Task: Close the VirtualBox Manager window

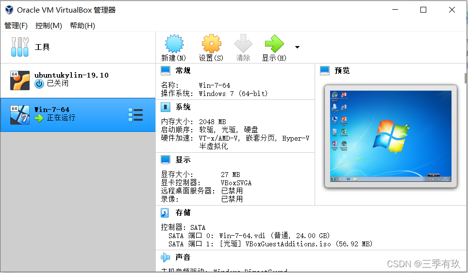Action: coord(452,10)
